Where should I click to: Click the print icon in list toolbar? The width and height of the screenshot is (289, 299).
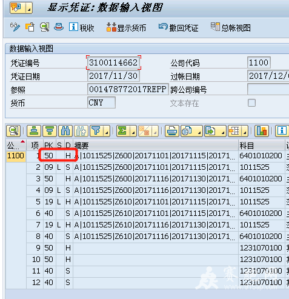172,131
